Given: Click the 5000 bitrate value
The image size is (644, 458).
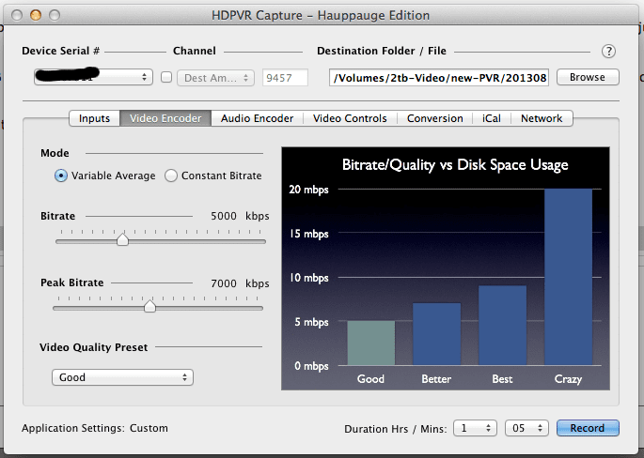Looking at the screenshot, I should click(x=224, y=216).
